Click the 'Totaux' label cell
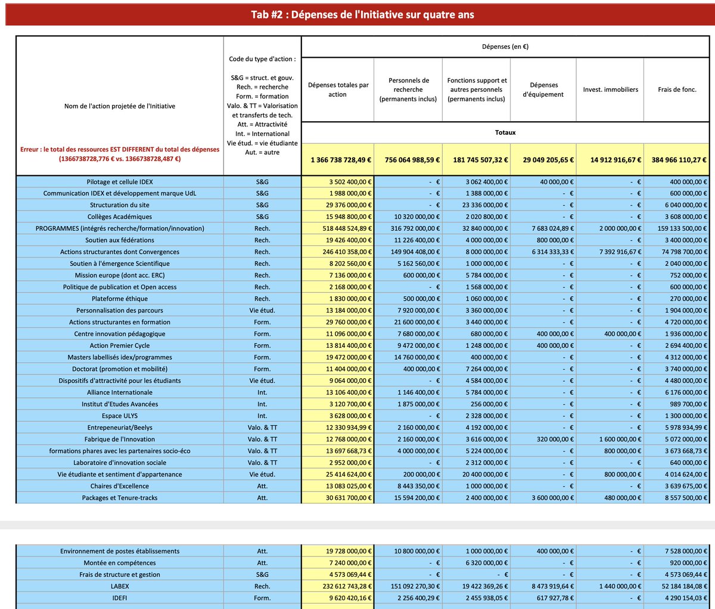 tap(506, 132)
